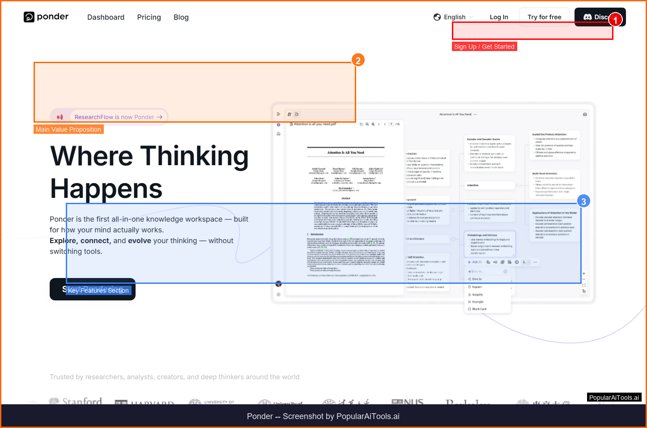Collapse the Attention node branch circle
647x428 pixels.
point(518,185)
